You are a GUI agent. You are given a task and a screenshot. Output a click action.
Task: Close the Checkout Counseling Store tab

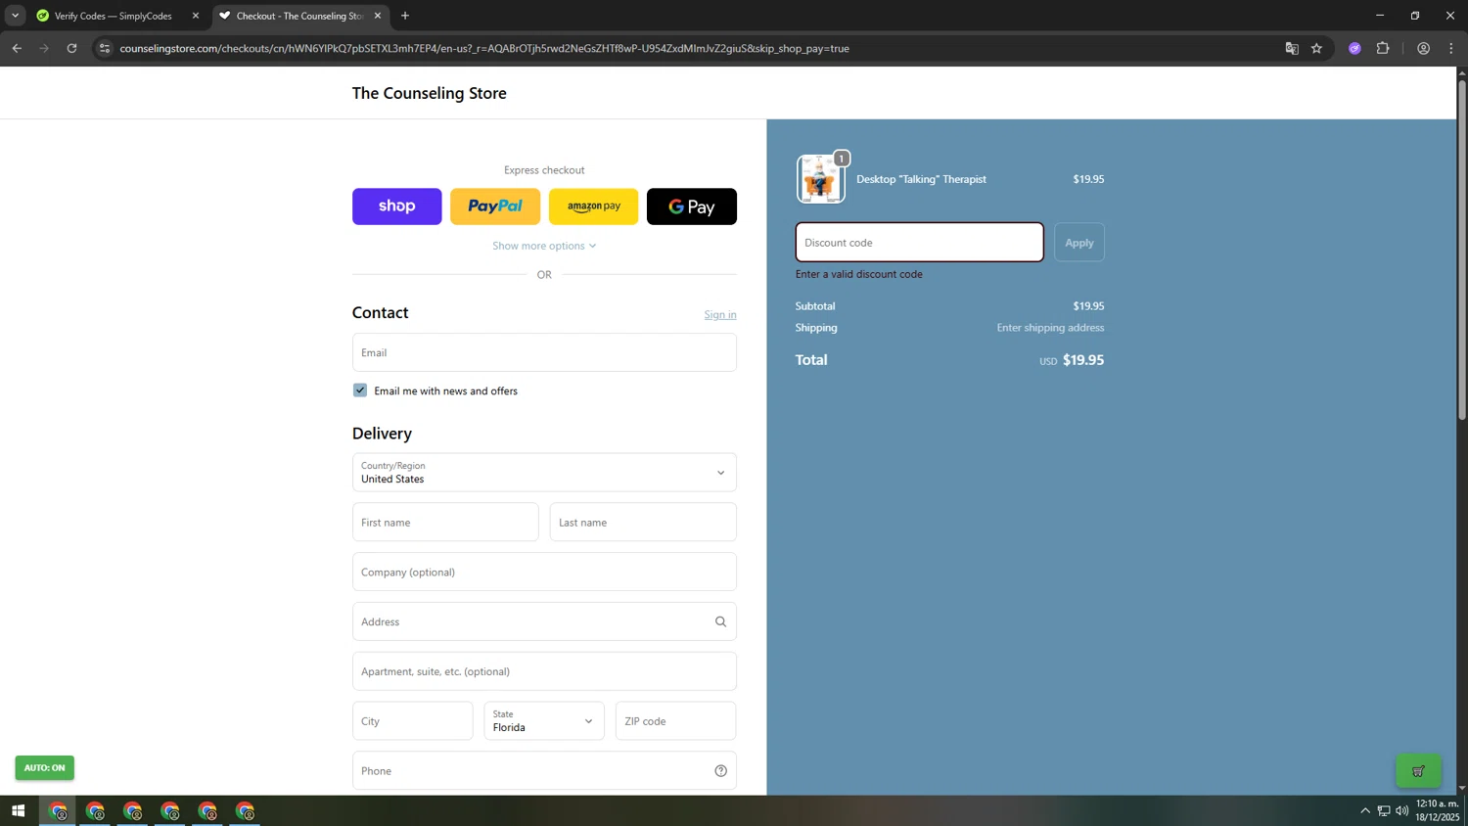coord(378,16)
